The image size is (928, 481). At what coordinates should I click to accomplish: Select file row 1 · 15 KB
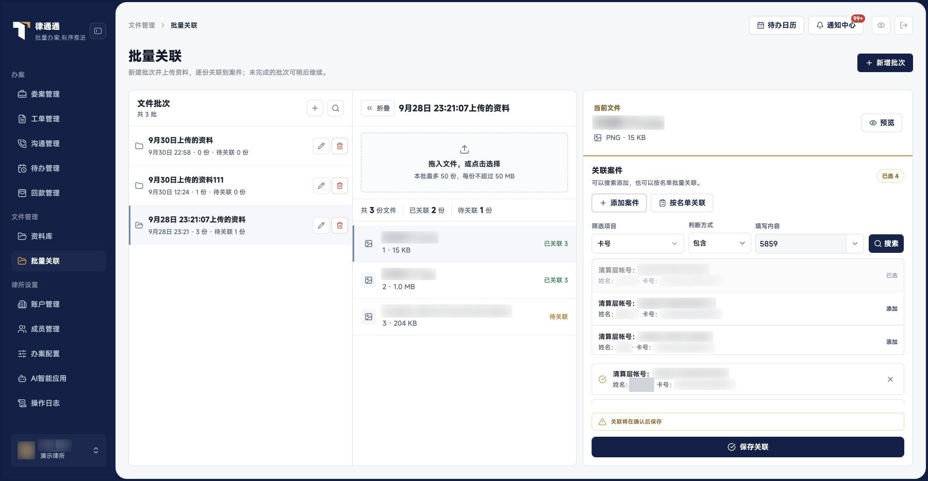pyautogui.click(x=465, y=244)
